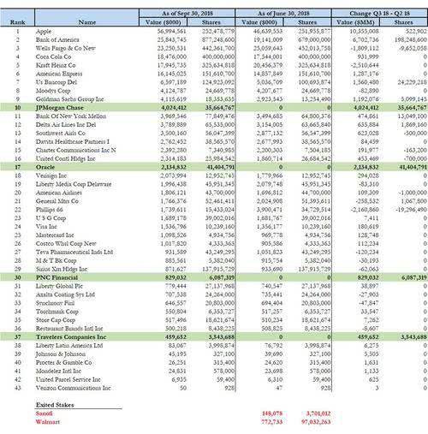This screenshot has height=434, width=428.
Task: Click the Coca Cola Co name cell
Action: [x=53, y=56]
